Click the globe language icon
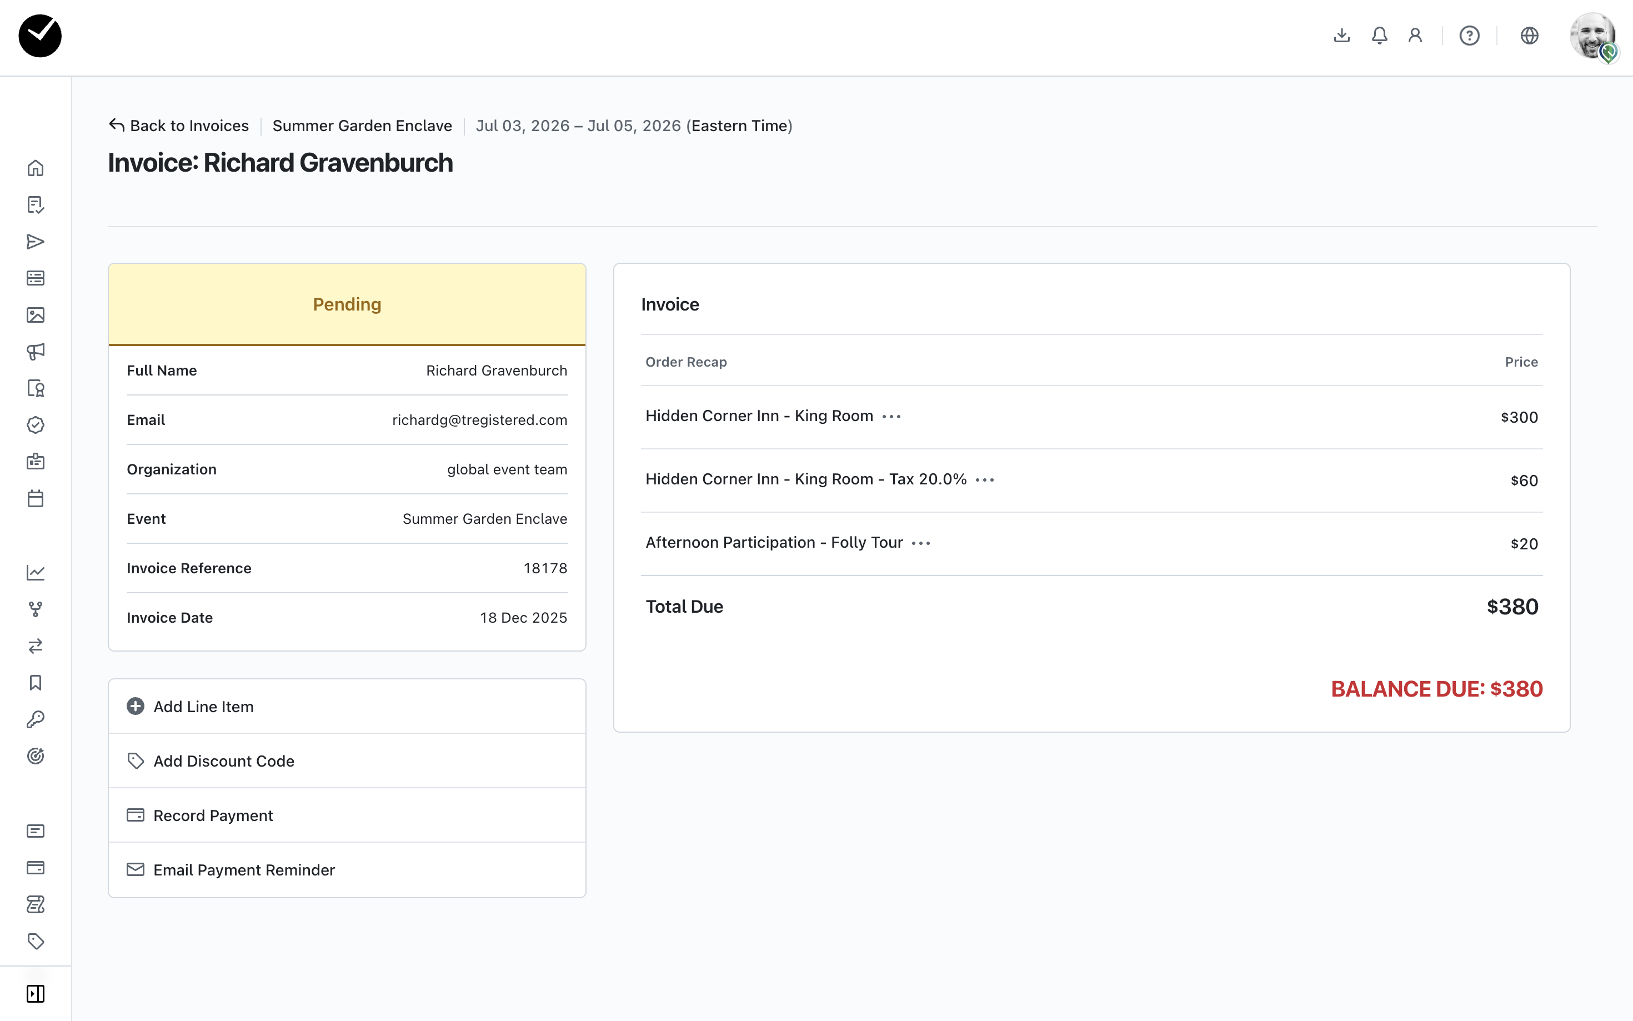Screen dimensions: 1633x1021 1529,36
